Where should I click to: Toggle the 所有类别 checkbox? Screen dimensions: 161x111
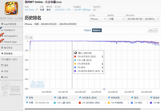click(x=109, y=97)
